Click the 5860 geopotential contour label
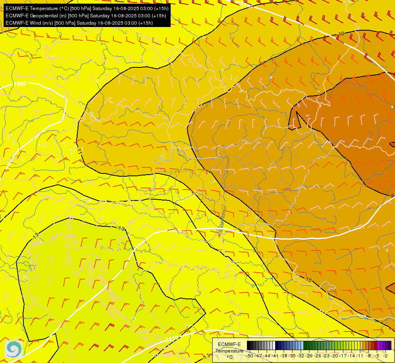The width and height of the screenshot is (395, 363). pos(20,84)
